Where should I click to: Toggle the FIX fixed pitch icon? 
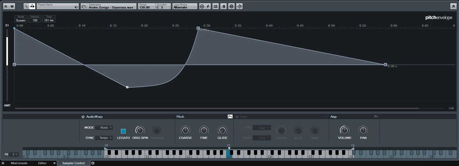216,6
